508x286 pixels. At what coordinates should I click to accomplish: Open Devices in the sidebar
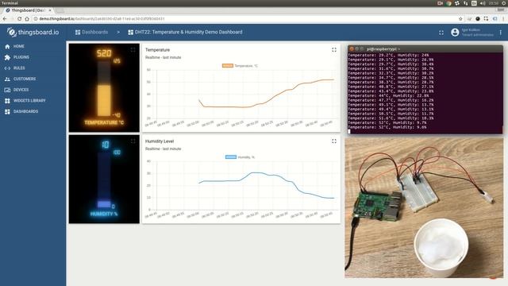click(x=33, y=90)
